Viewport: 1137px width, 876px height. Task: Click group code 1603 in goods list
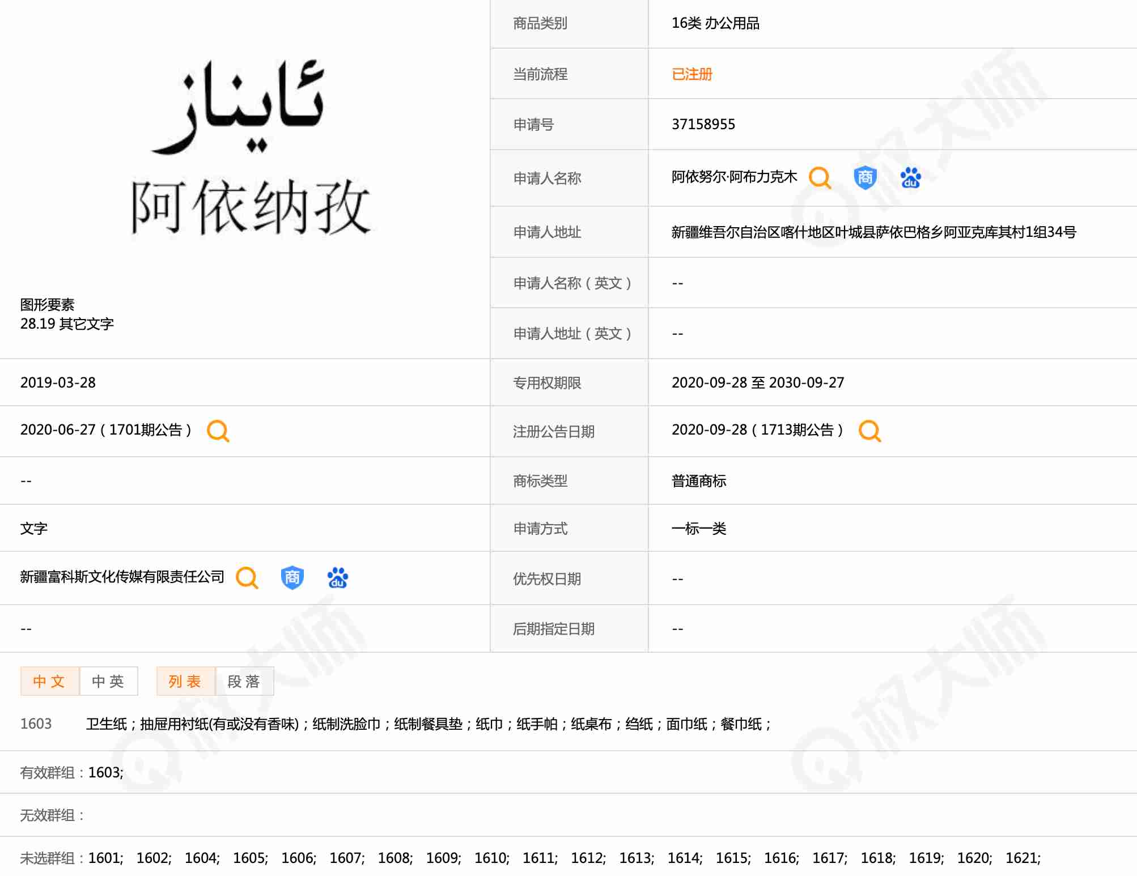tap(36, 724)
